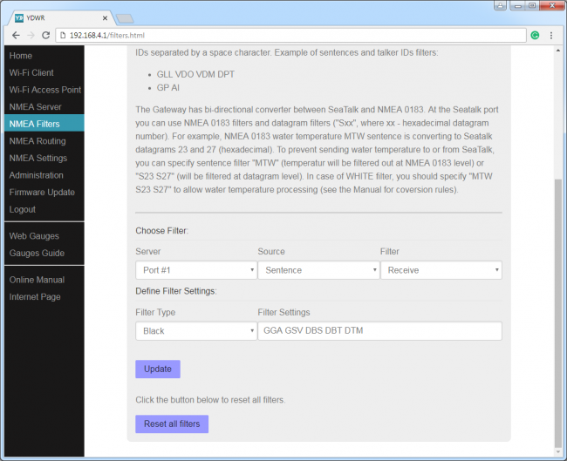Viewport: 567px width, 461px height.
Task: Open a new browser tab
Action: coord(125,17)
